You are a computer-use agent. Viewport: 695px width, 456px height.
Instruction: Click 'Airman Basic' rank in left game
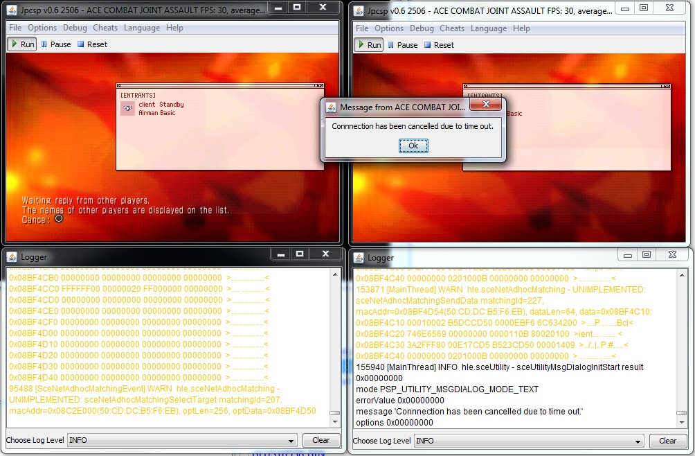point(157,113)
